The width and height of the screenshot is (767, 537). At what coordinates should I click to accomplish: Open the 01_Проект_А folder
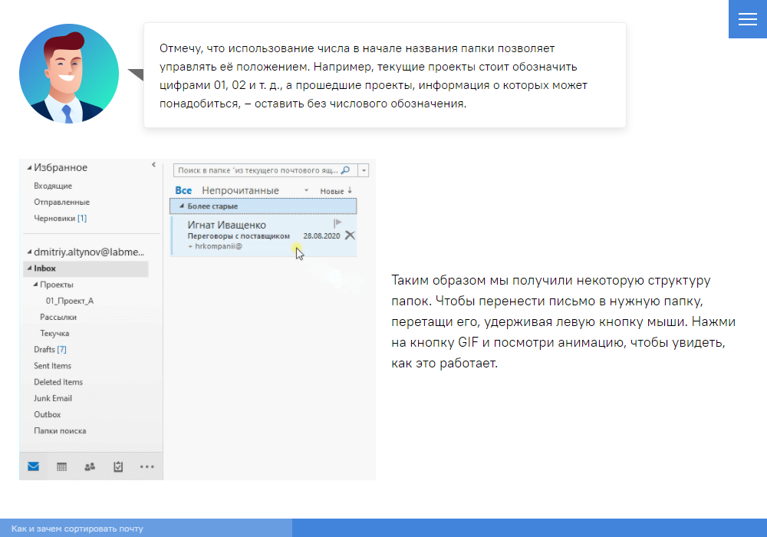[69, 301]
